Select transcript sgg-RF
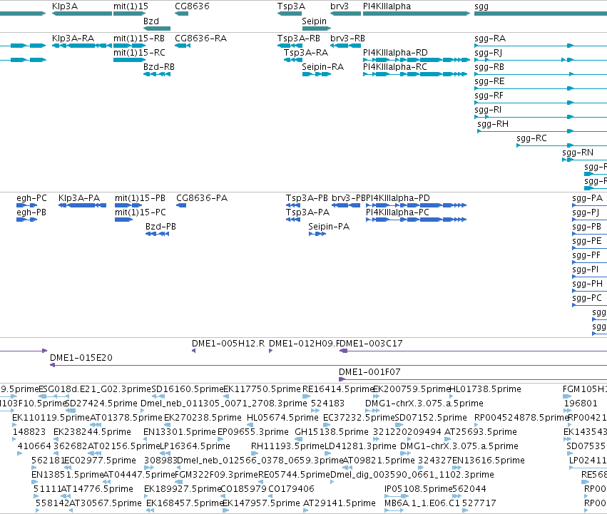 pyautogui.click(x=541, y=103)
